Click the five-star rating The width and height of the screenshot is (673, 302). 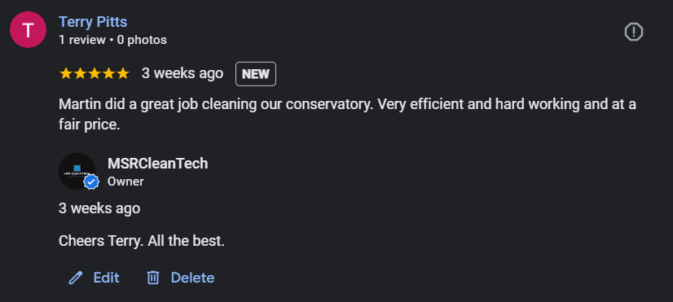click(94, 74)
